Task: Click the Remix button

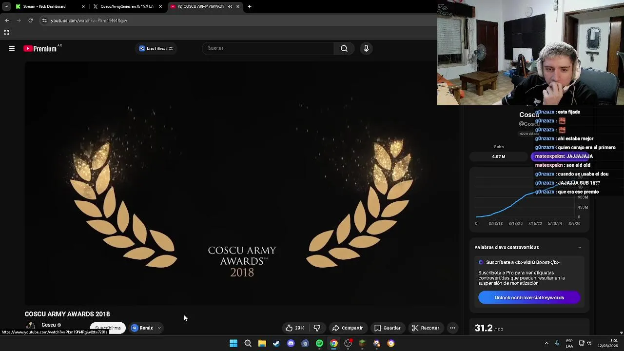Action: point(142,328)
